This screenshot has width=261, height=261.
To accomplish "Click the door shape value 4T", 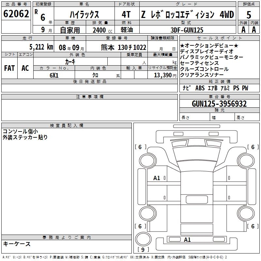I will [126, 14].
